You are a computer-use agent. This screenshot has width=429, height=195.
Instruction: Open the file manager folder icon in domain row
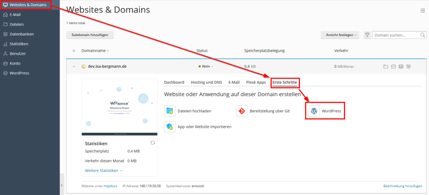pos(385,66)
